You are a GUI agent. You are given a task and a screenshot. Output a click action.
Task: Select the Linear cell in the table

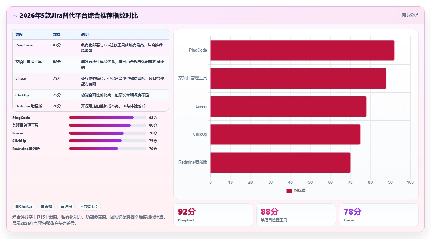tap(21, 79)
